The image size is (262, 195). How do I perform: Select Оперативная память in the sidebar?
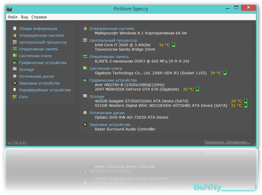[39, 49]
